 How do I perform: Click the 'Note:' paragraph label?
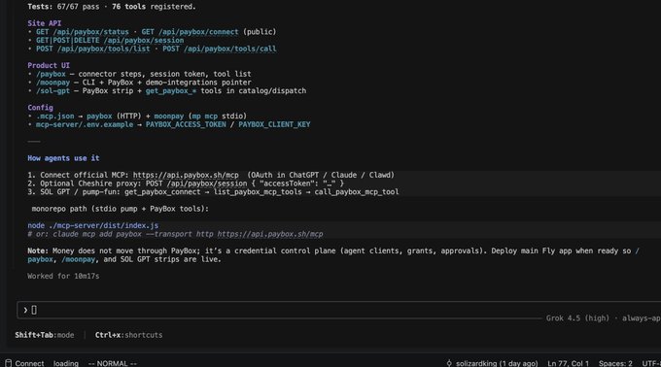[38, 250]
